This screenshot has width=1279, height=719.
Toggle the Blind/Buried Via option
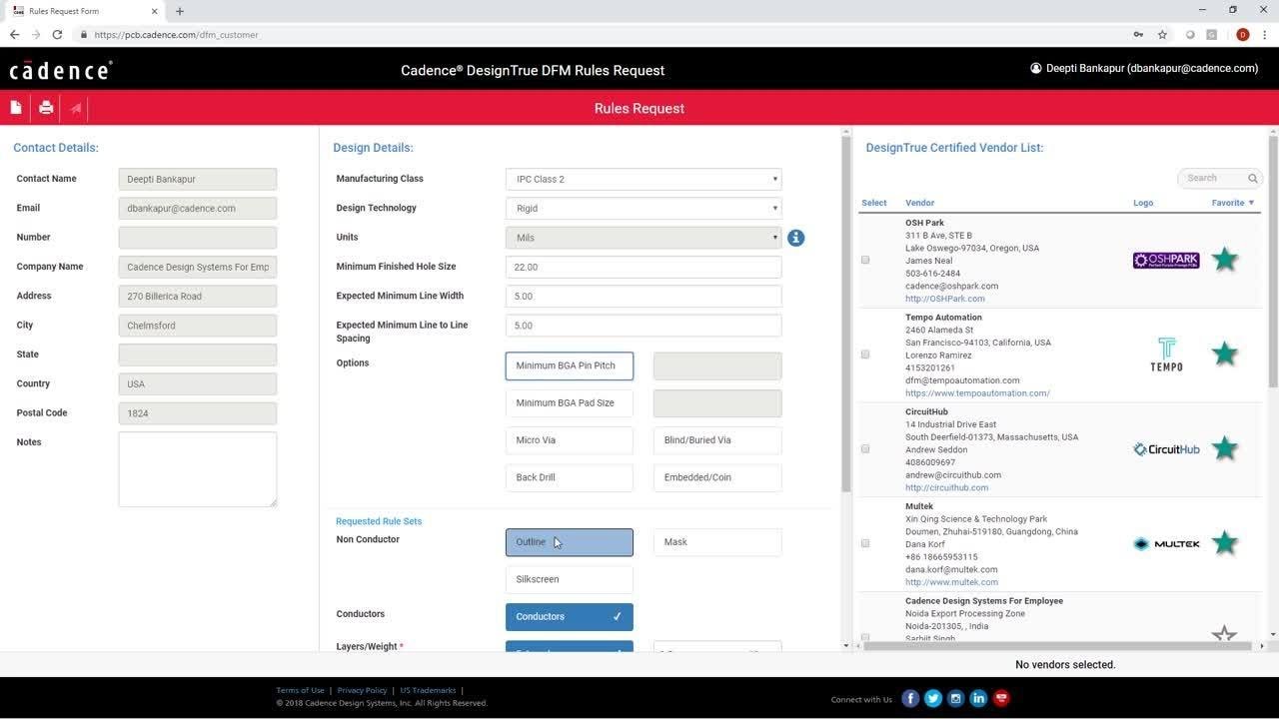point(717,440)
